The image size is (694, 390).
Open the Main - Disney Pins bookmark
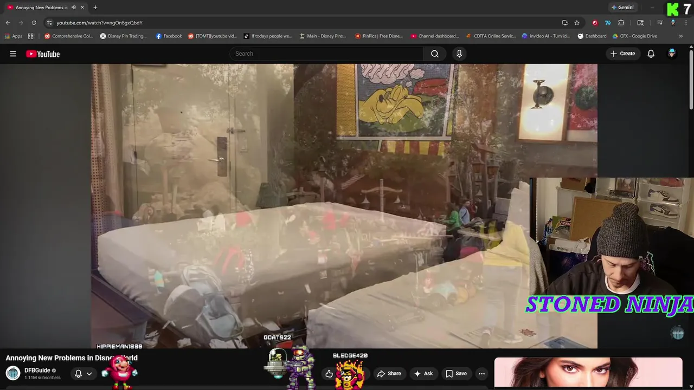point(323,36)
